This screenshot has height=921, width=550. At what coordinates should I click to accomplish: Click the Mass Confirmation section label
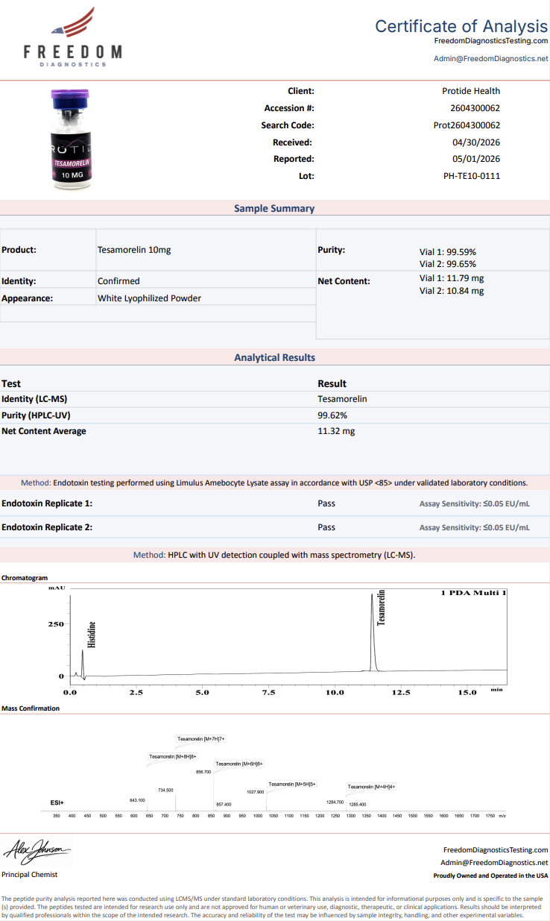coord(31,708)
